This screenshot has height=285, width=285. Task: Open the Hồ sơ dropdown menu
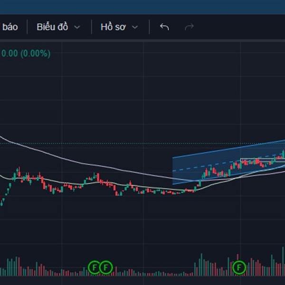pos(119,27)
